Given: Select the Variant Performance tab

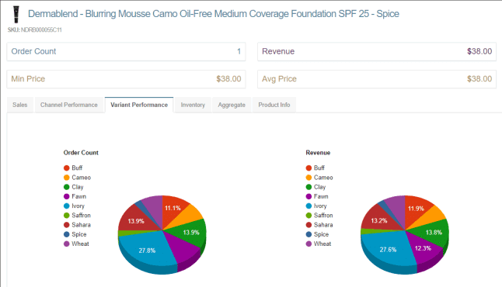Looking at the screenshot, I should point(139,105).
